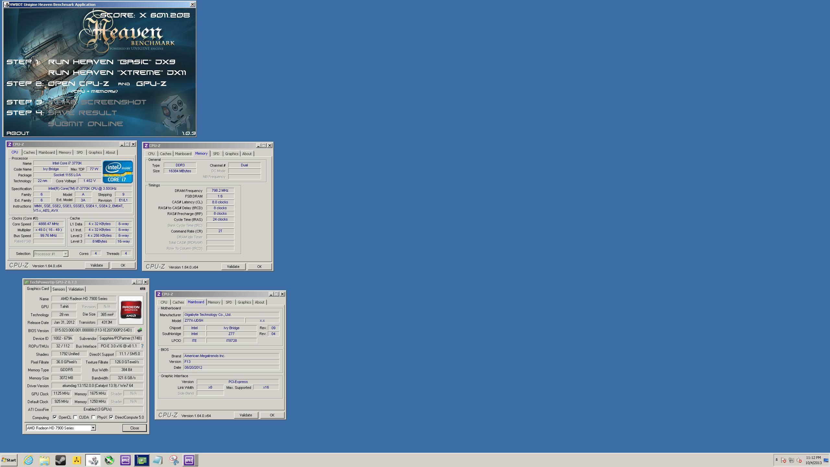Toggle the PhysX checkbox in GPU-Z
The height and width of the screenshot is (467, 830).
tap(94, 417)
